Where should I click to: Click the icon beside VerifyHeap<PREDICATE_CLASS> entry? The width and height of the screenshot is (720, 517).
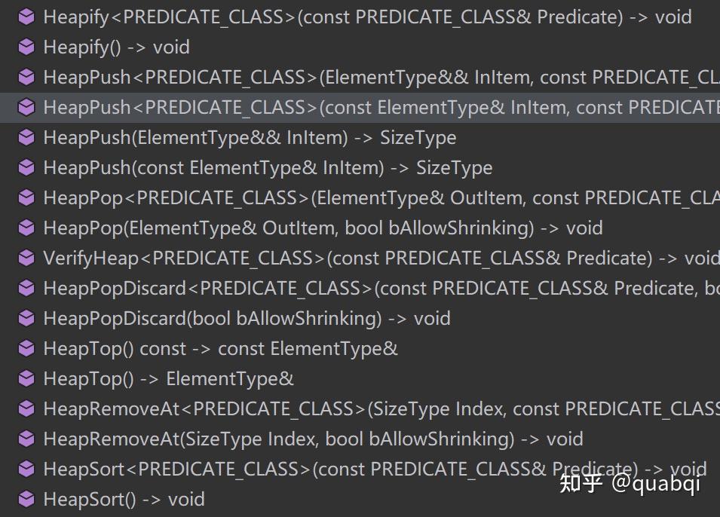pos(26,258)
